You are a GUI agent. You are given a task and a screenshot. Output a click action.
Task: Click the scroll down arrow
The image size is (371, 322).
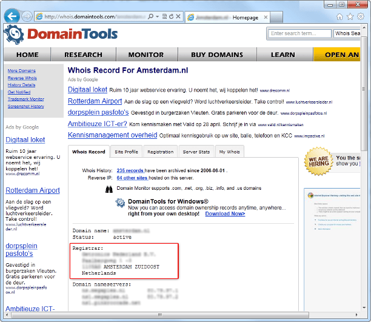(x=364, y=307)
